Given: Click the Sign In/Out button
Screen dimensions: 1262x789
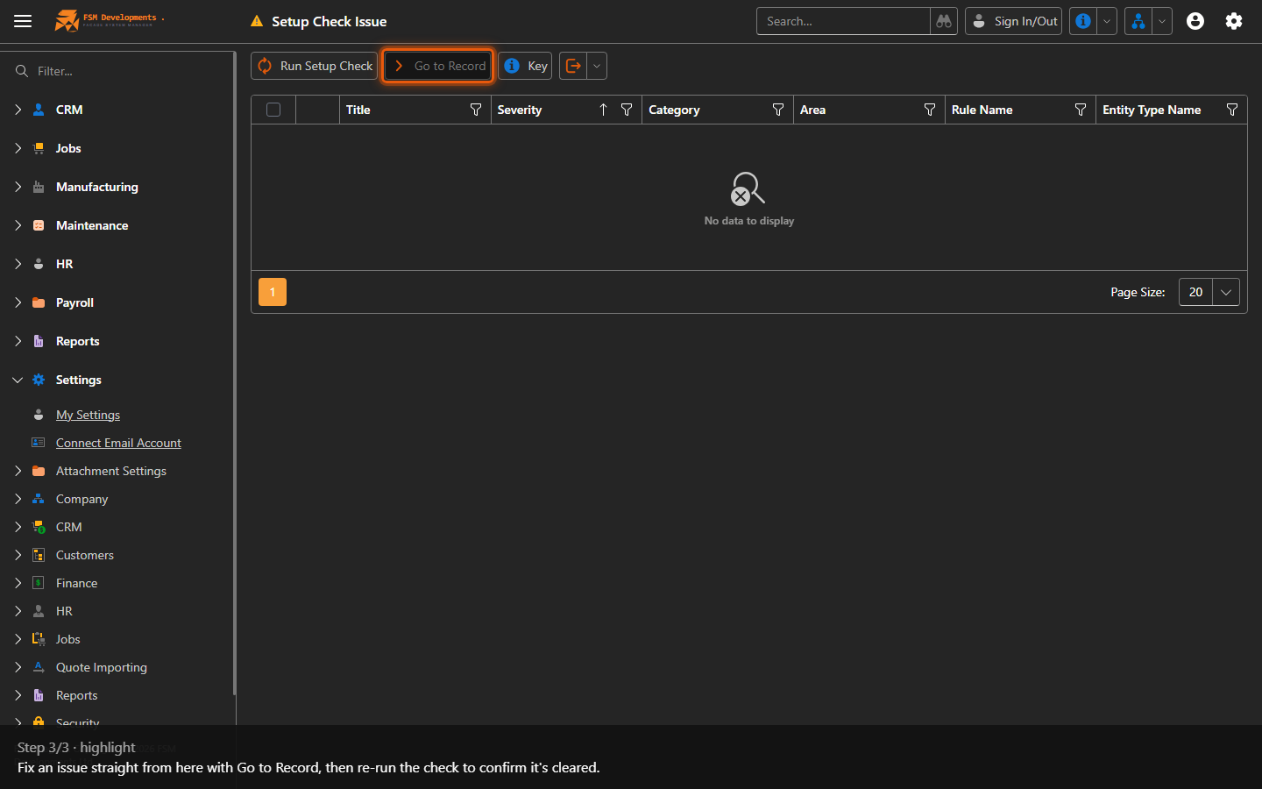Looking at the screenshot, I should point(1014,21).
